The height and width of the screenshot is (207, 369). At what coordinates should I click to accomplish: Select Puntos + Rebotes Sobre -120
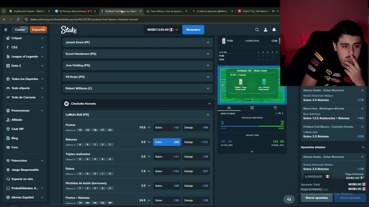click(x=167, y=200)
